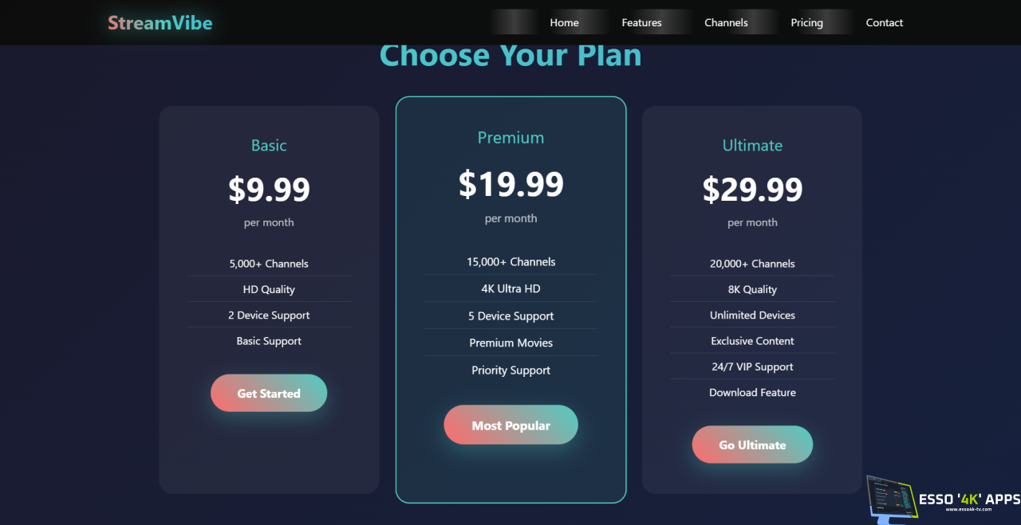
Task: Open the Features nav link
Action: 641,22
